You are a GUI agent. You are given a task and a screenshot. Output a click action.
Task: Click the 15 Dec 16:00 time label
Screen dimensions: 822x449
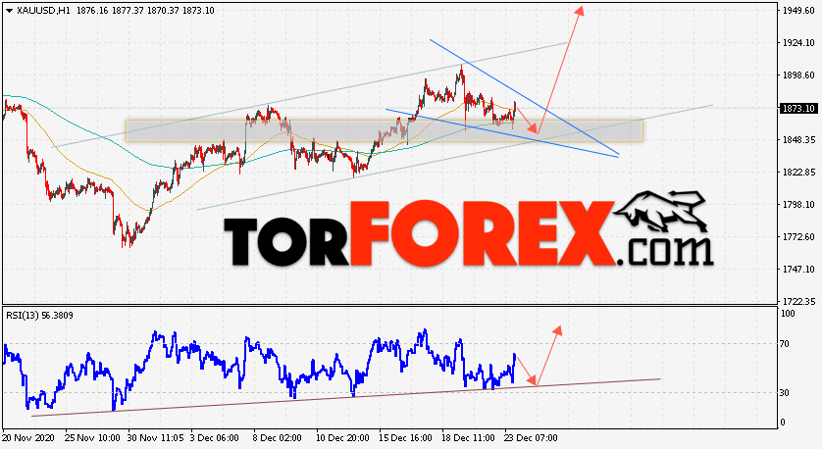pyautogui.click(x=406, y=437)
